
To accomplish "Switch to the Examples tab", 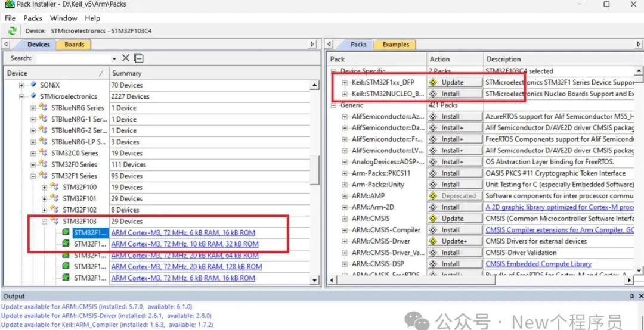I will click(x=395, y=44).
